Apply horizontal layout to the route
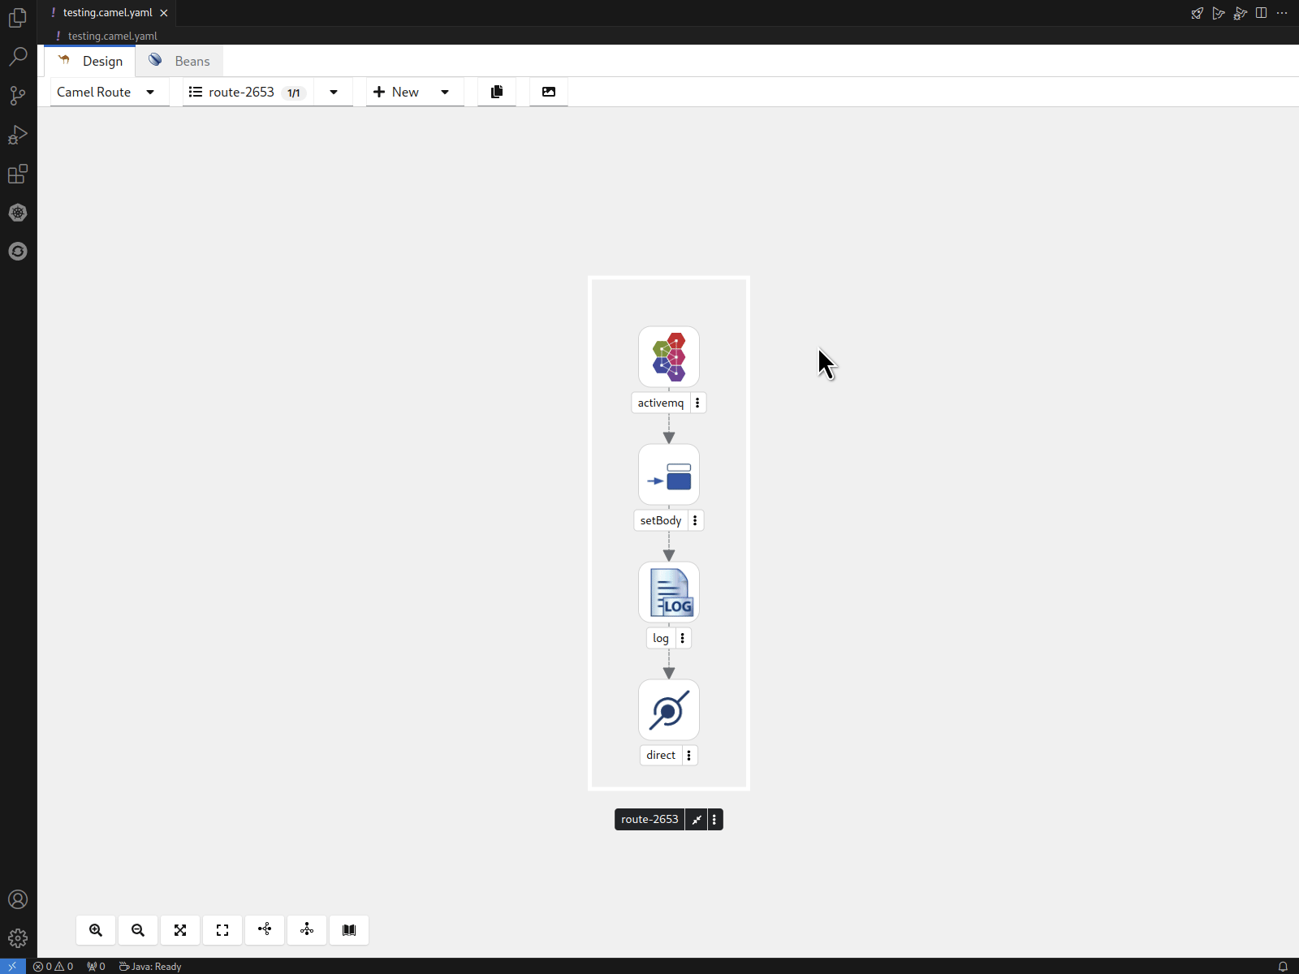The height and width of the screenshot is (974, 1299). [x=265, y=930]
